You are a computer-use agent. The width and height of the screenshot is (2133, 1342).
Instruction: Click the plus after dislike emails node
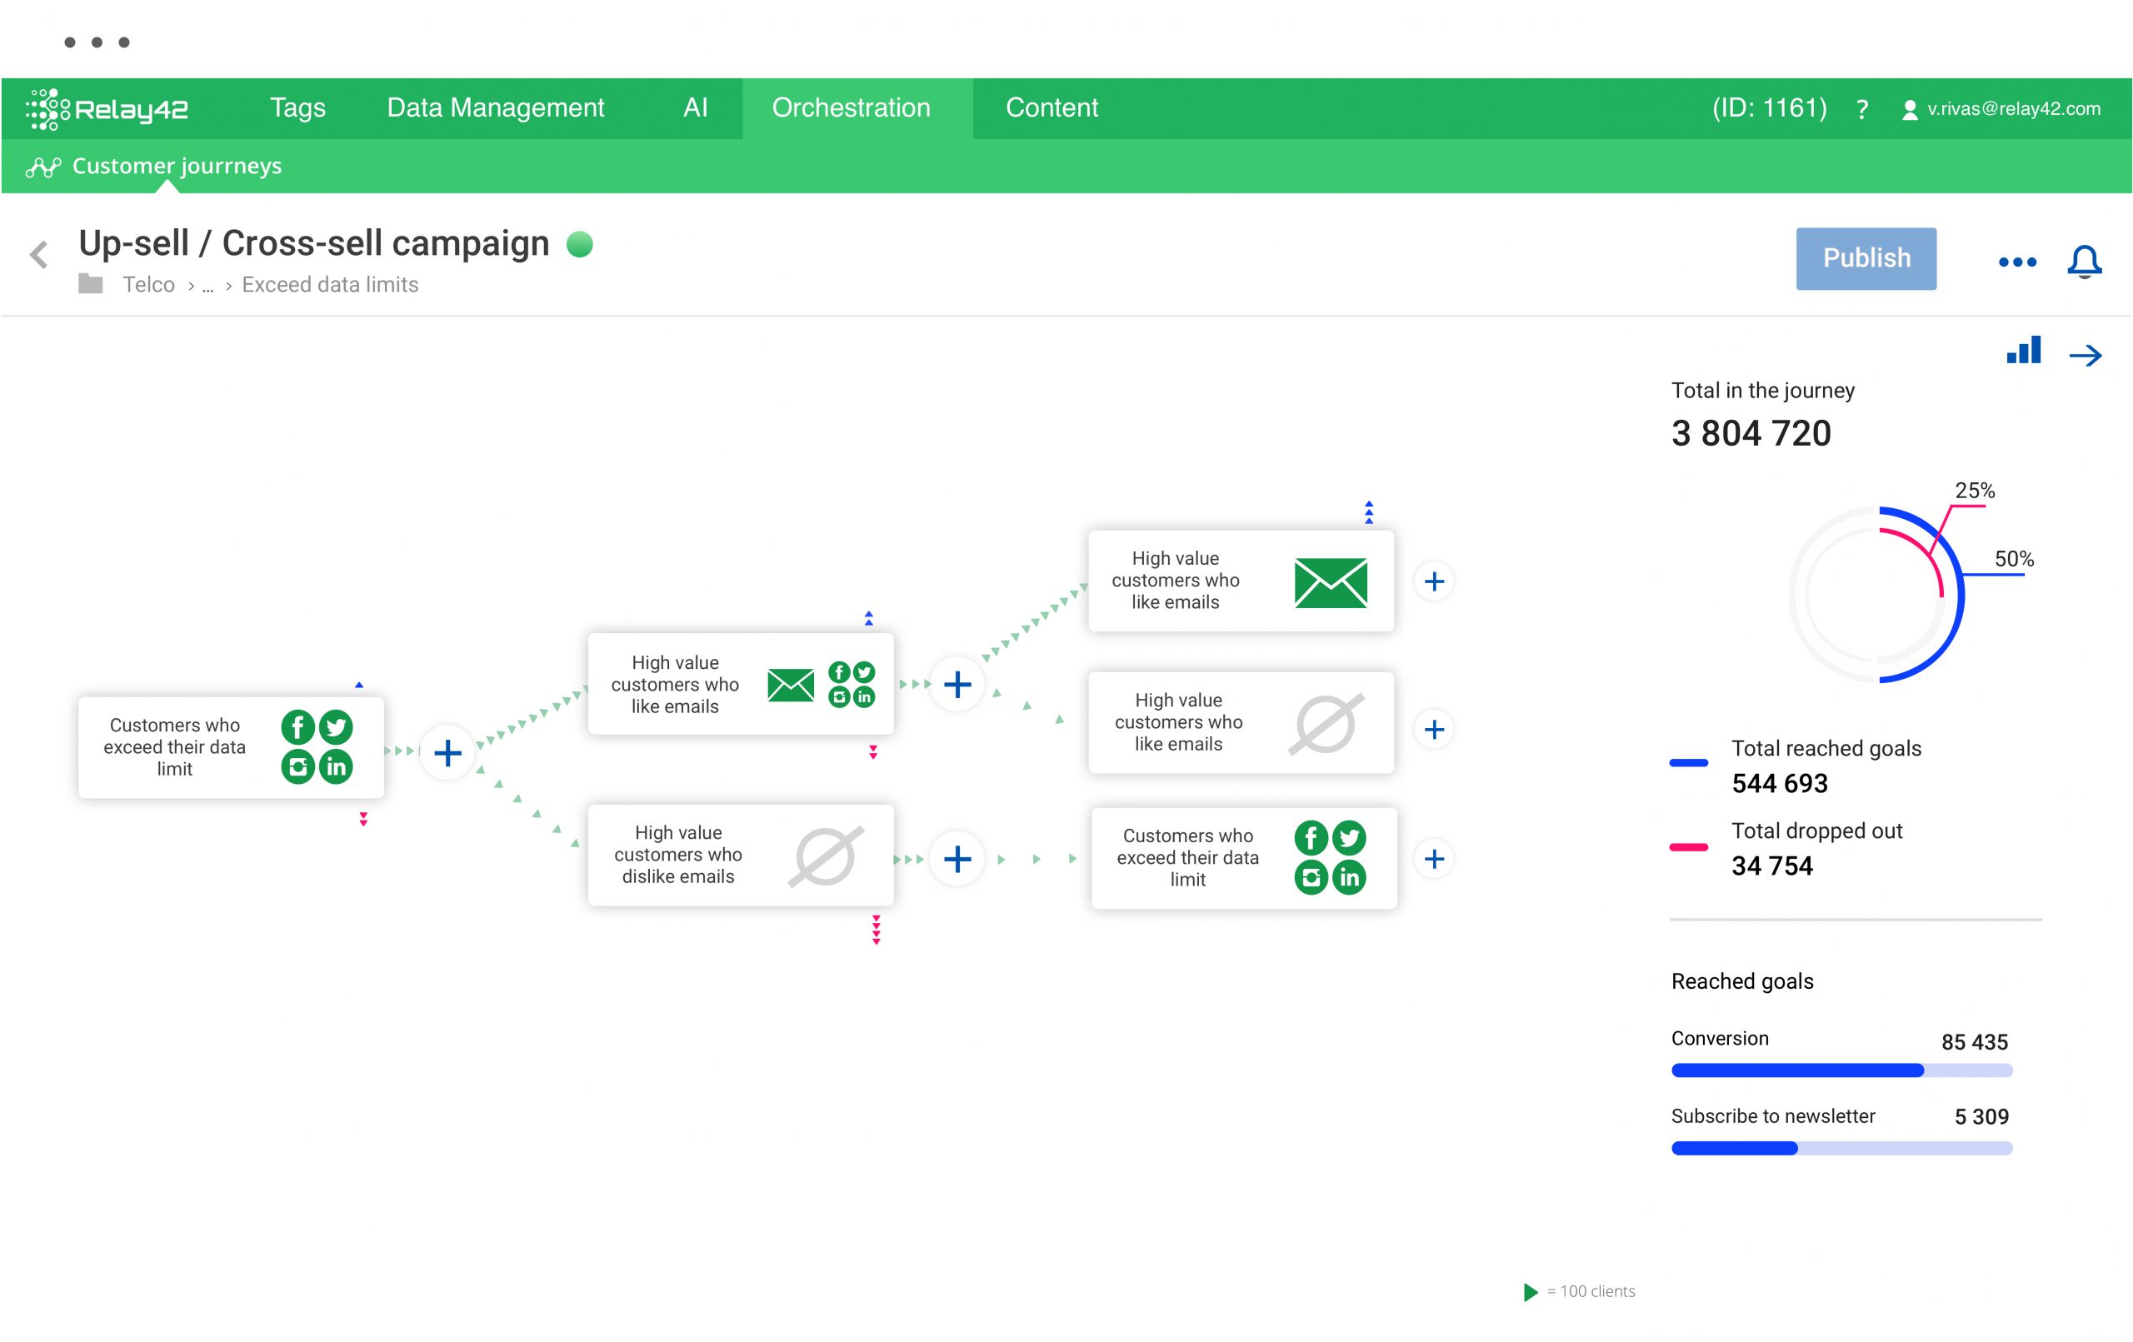click(957, 858)
